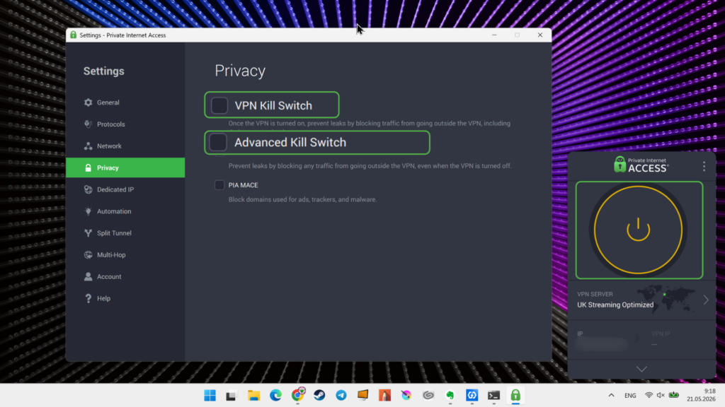Image resolution: width=725 pixels, height=407 pixels.
Task: Open the gray spiral taskbar app
Action: [428, 396]
